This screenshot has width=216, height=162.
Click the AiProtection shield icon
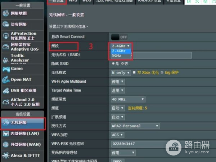tap(6, 36)
